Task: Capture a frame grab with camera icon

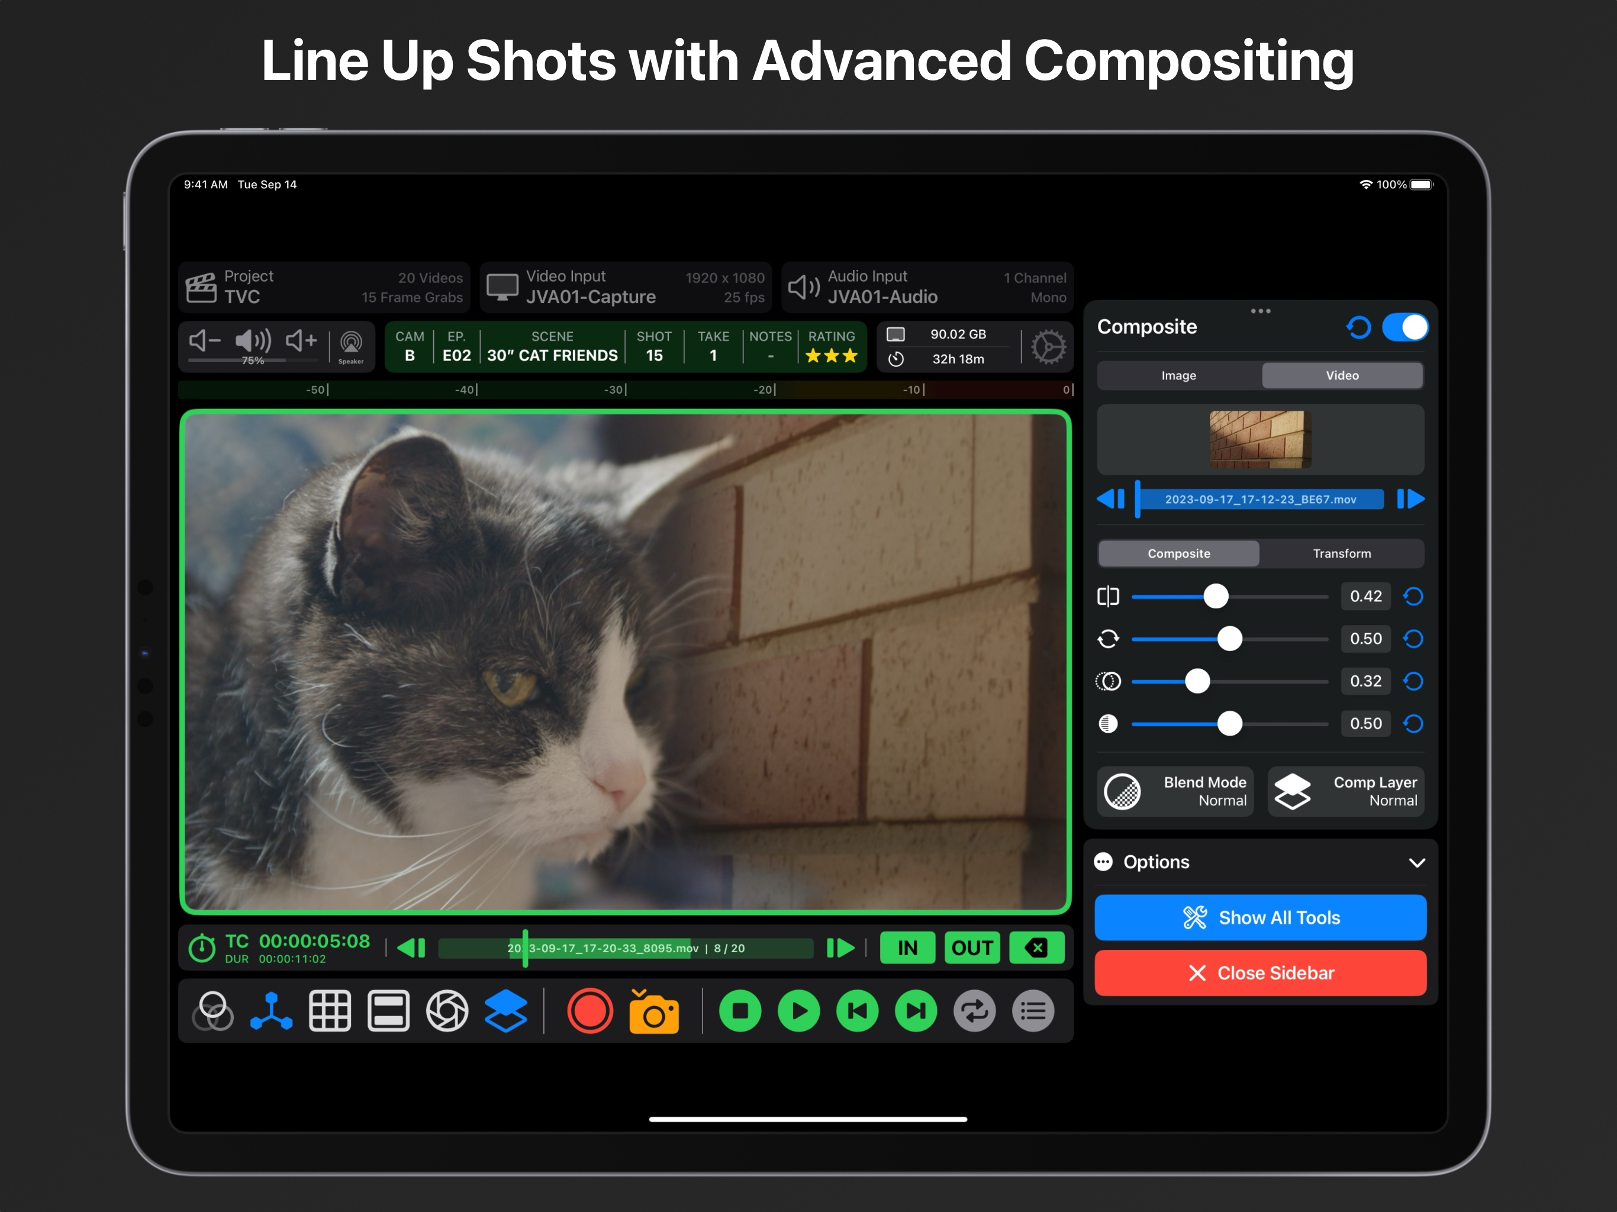Action: point(653,1012)
